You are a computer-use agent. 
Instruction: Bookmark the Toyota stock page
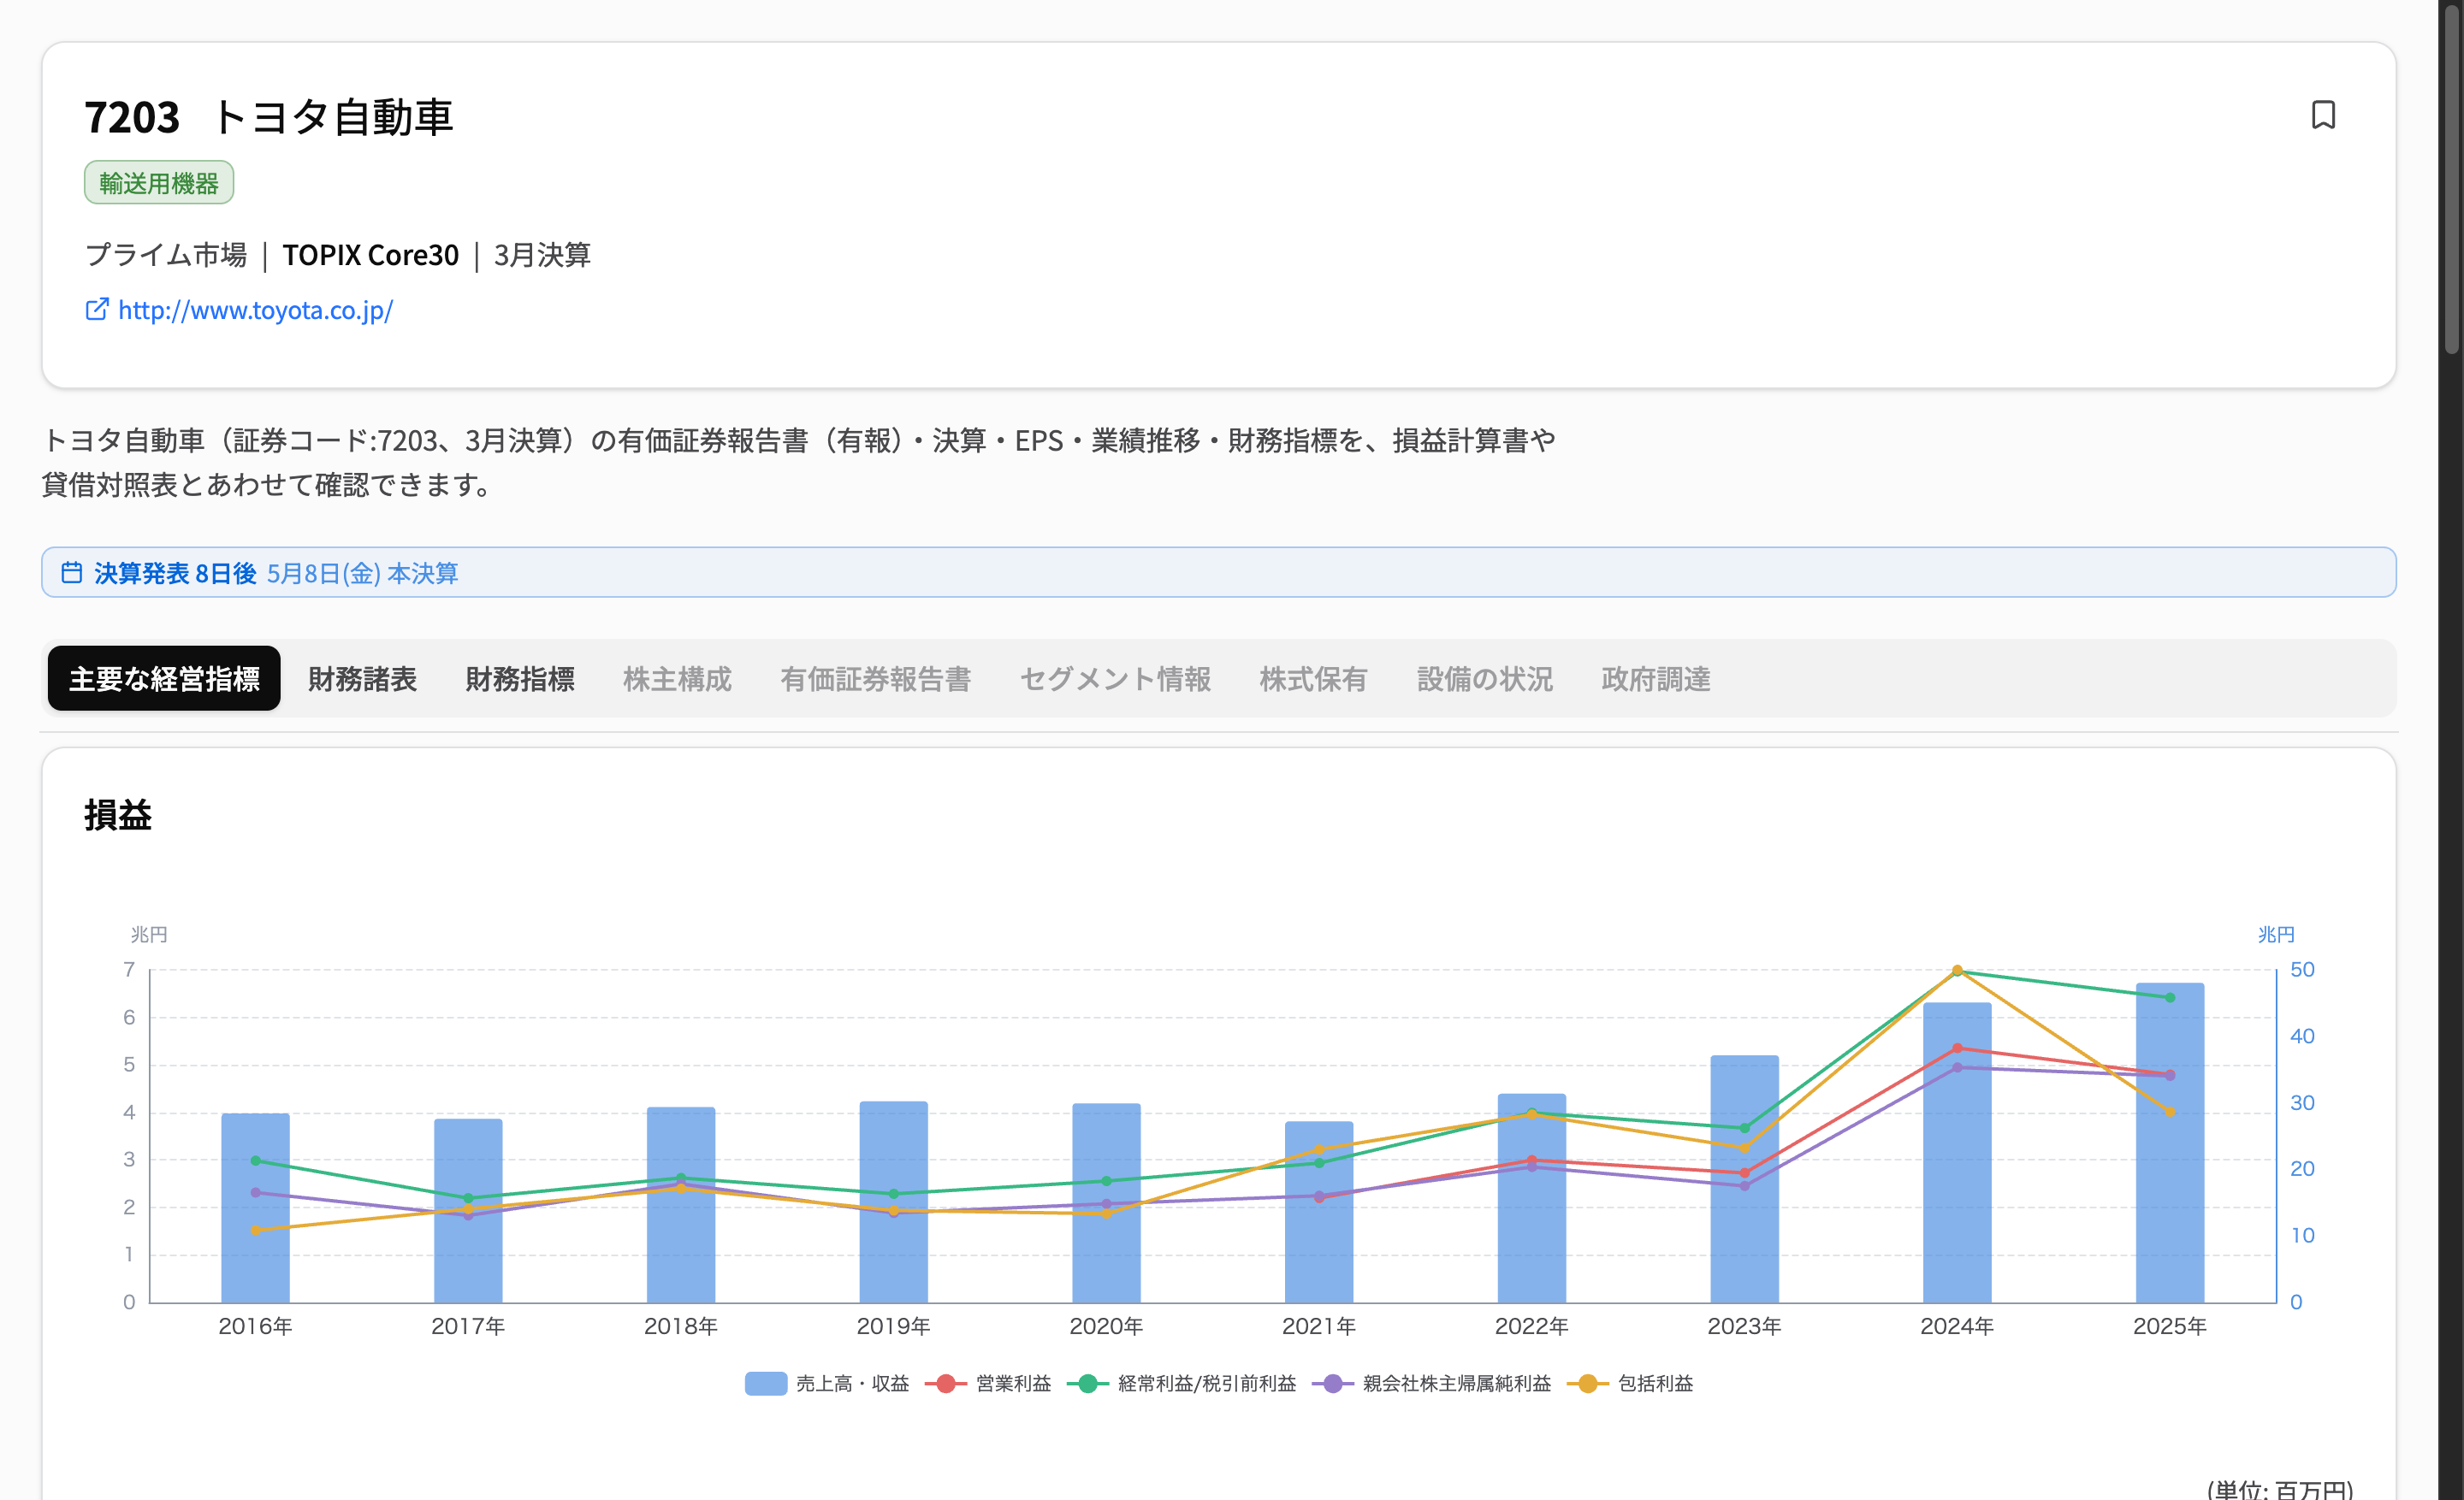coord(2322,115)
